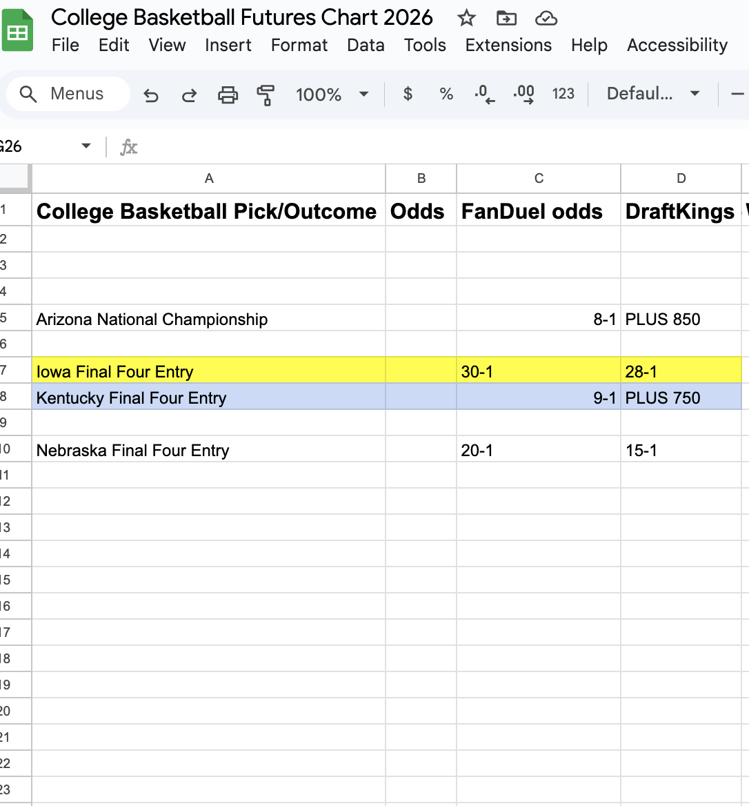749x806 pixels.
Task: Select the Iowa Final Four Entry cell
Action: [208, 371]
